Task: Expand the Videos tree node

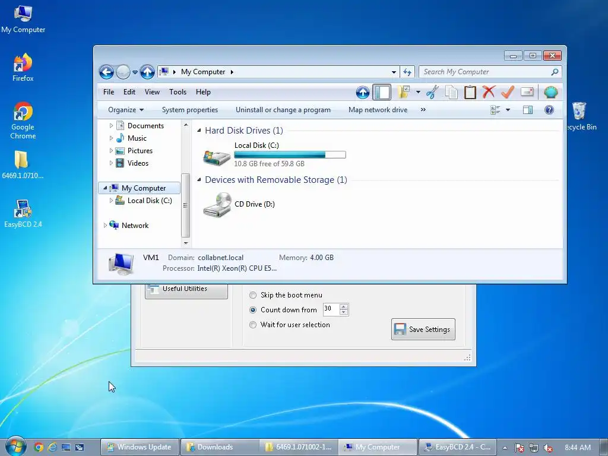Action: (111, 163)
